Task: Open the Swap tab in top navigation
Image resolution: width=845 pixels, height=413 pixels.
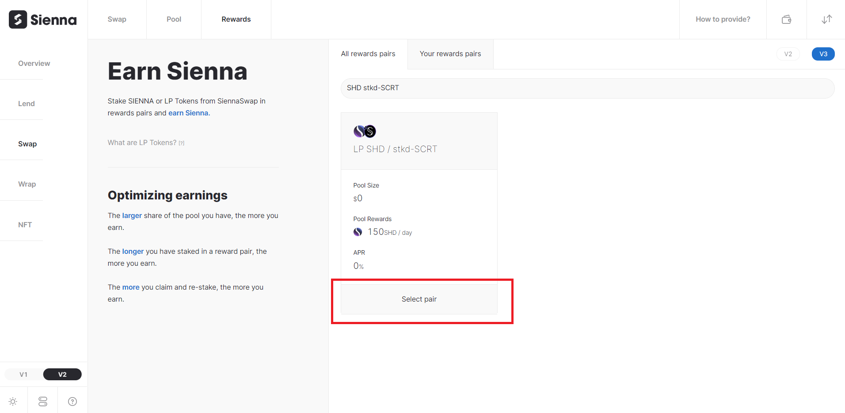Action: 117,19
